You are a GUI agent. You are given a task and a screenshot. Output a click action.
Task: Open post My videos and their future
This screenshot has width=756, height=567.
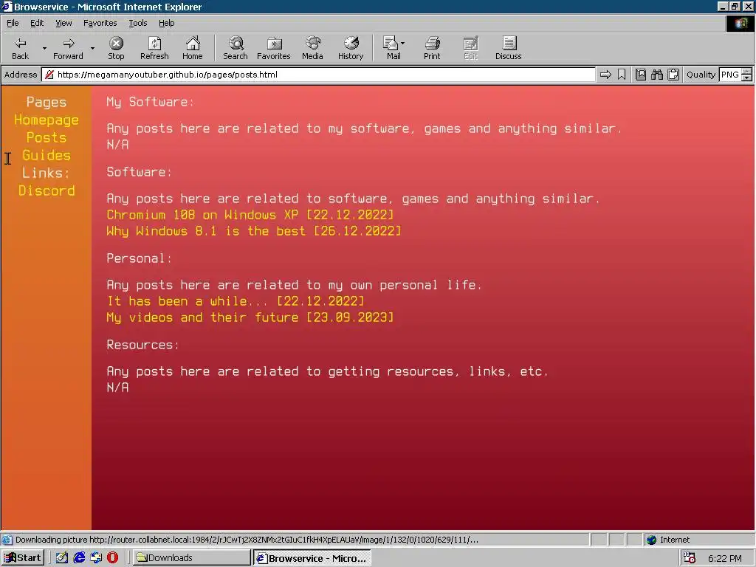click(250, 317)
